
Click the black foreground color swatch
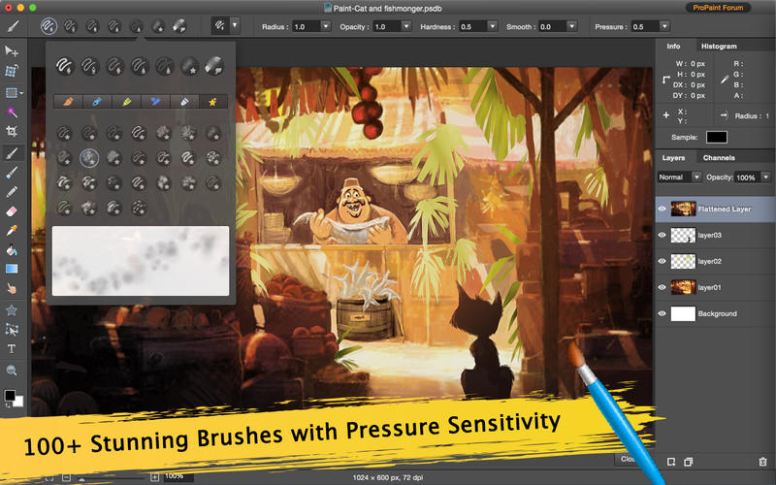coord(10,396)
